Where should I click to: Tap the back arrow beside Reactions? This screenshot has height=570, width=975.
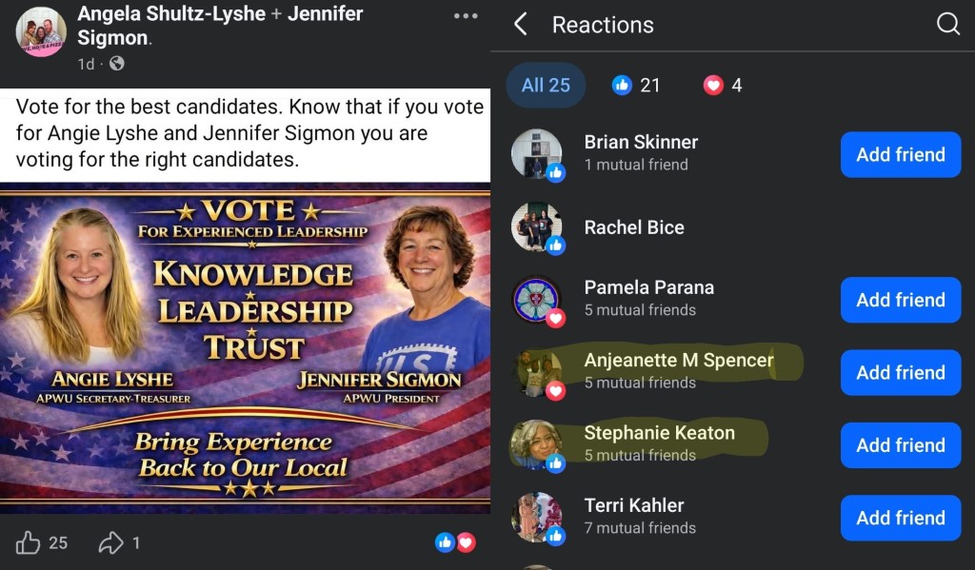[x=521, y=24]
